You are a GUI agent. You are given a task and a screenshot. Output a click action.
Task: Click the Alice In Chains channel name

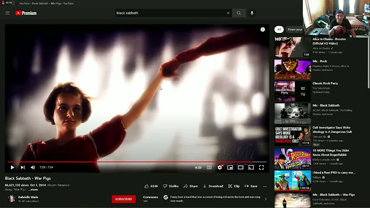click(321, 48)
